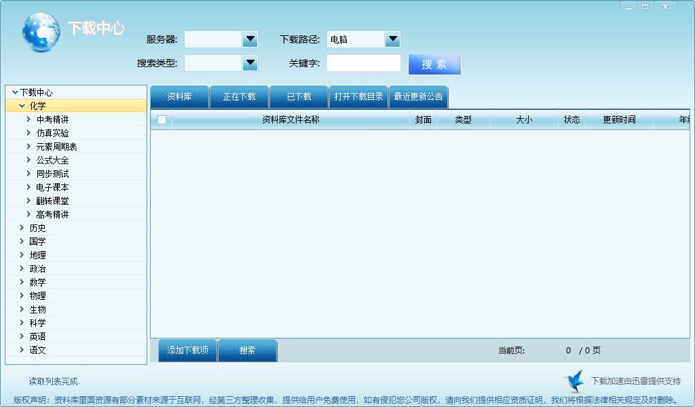Expand the 国学 subject node
This screenshot has height=407, width=695.
[x=22, y=241]
